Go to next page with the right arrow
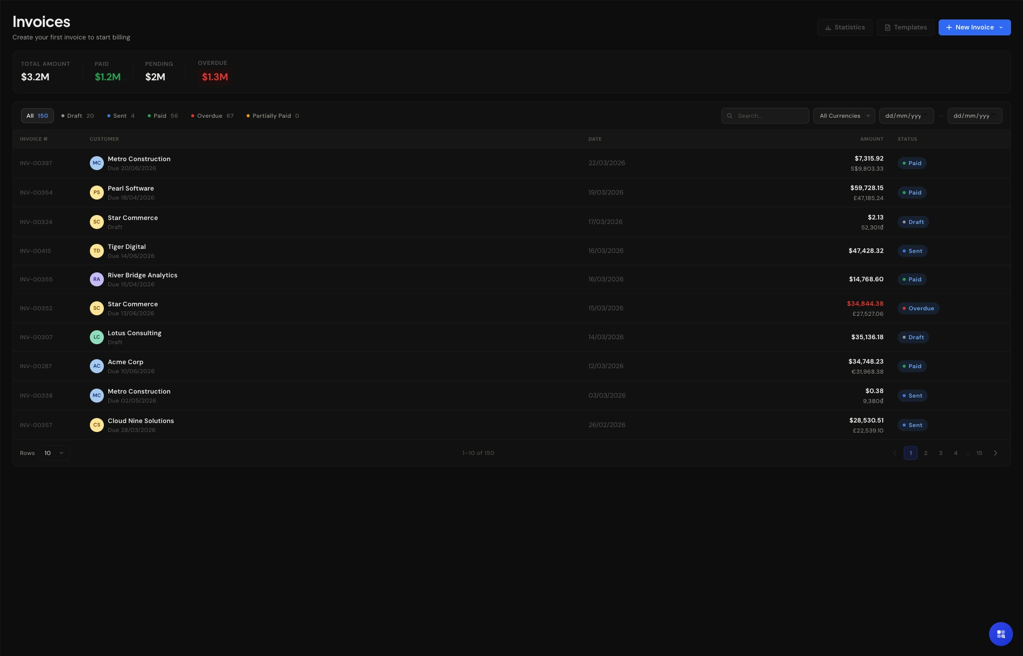This screenshot has height=656, width=1023. [996, 453]
